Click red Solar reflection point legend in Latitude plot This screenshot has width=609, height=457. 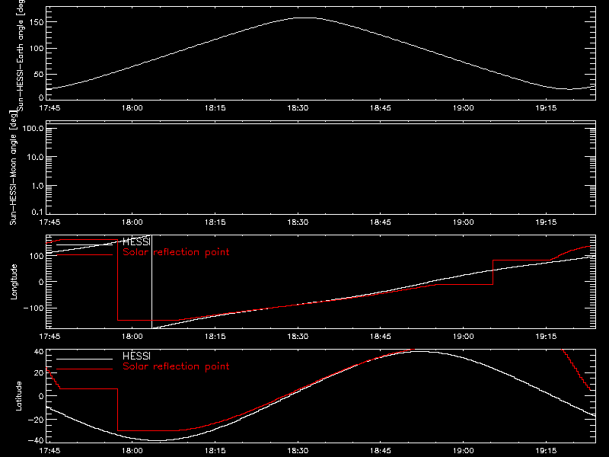click(176, 366)
